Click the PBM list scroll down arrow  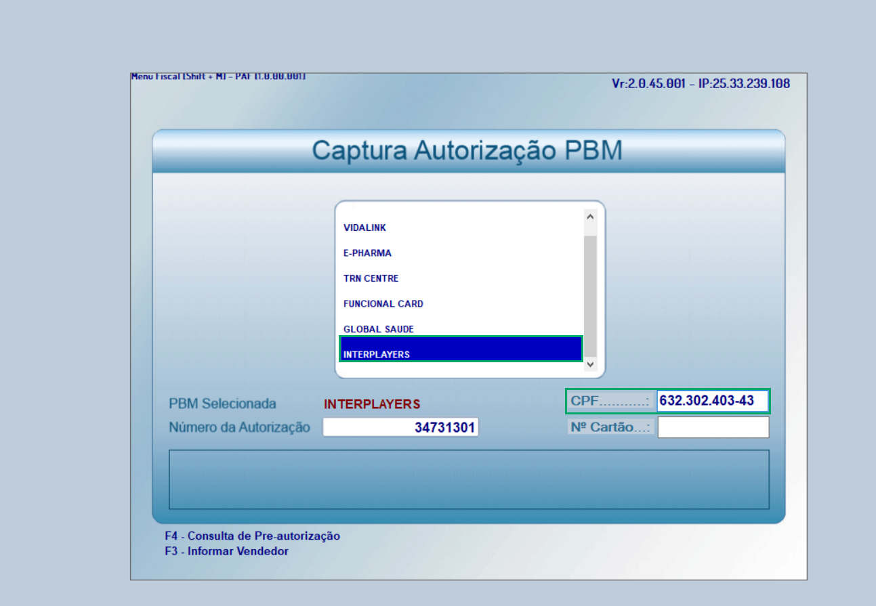pyautogui.click(x=590, y=364)
